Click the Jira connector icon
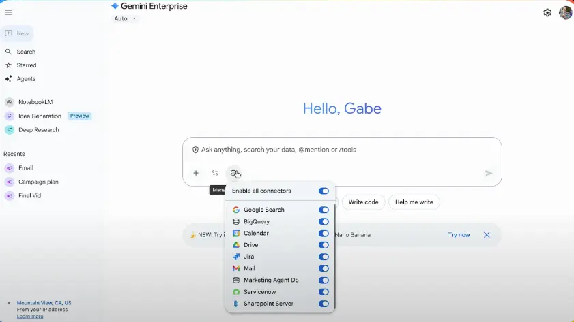The image size is (574, 322). pos(236,257)
